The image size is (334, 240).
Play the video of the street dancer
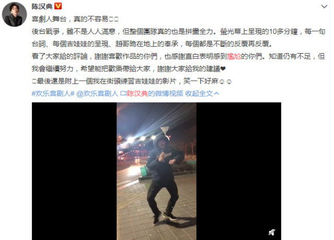[x=157, y=171]
